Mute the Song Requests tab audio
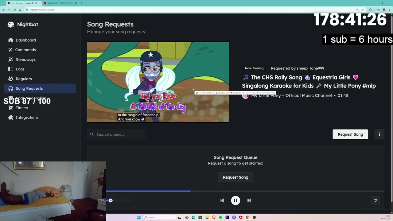 pyautogui.click(x=36, y=3)
